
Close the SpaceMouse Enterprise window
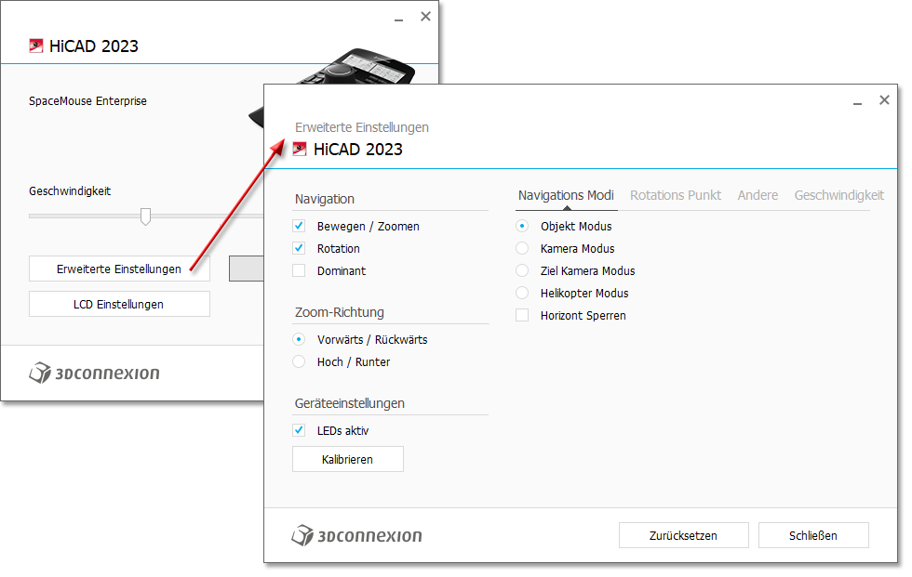[x=426, y=16]
